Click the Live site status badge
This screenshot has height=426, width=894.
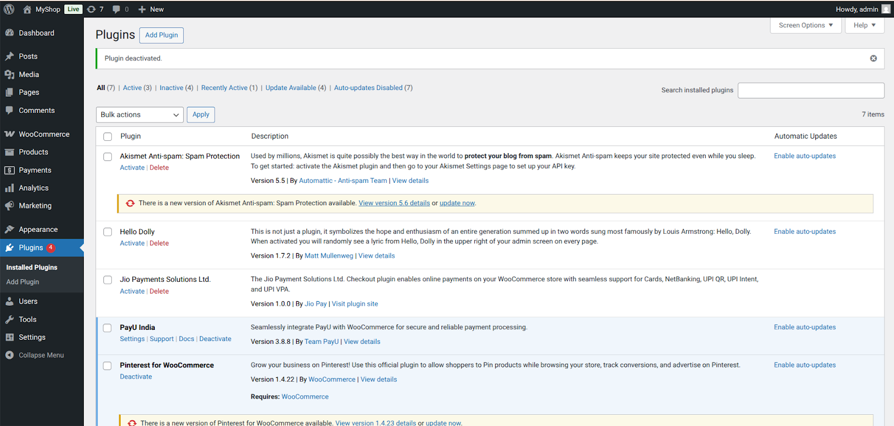coord(73,9)
